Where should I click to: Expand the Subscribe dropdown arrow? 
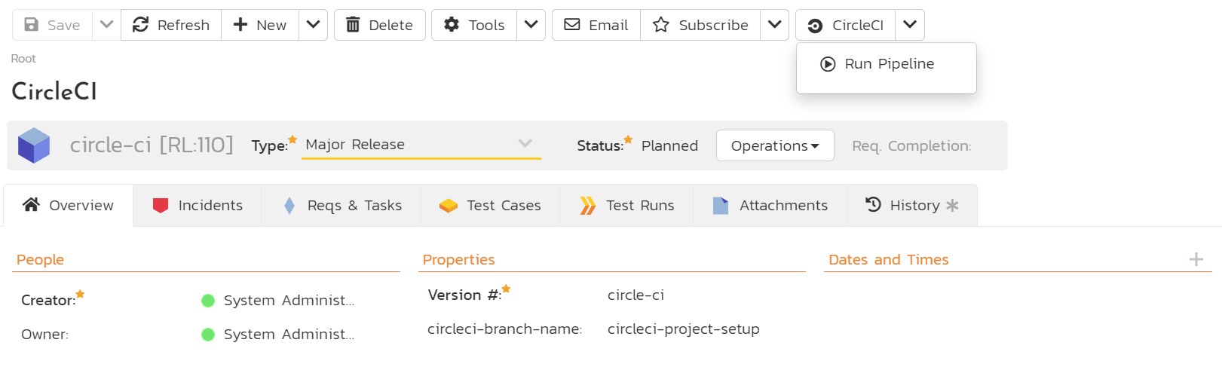[774, 25]
